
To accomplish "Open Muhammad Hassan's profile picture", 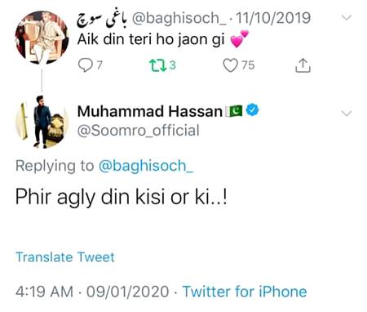I will pyautogui.click(x=42, y=122).
